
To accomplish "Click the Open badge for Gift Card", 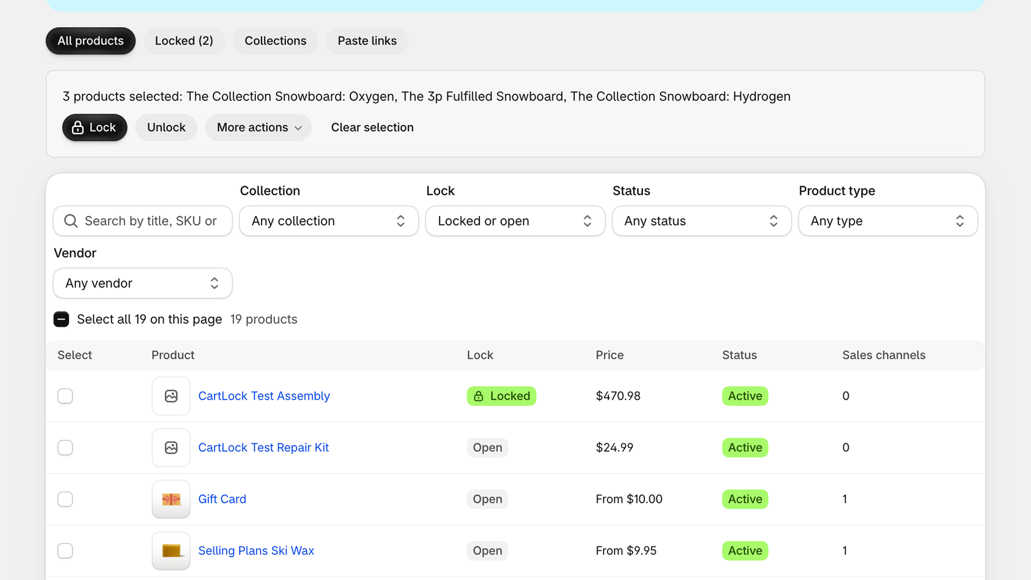I will coord(487,499).
